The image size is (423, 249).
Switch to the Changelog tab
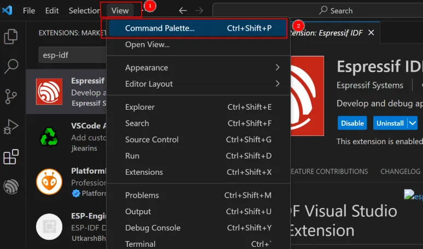pos(400,171)
